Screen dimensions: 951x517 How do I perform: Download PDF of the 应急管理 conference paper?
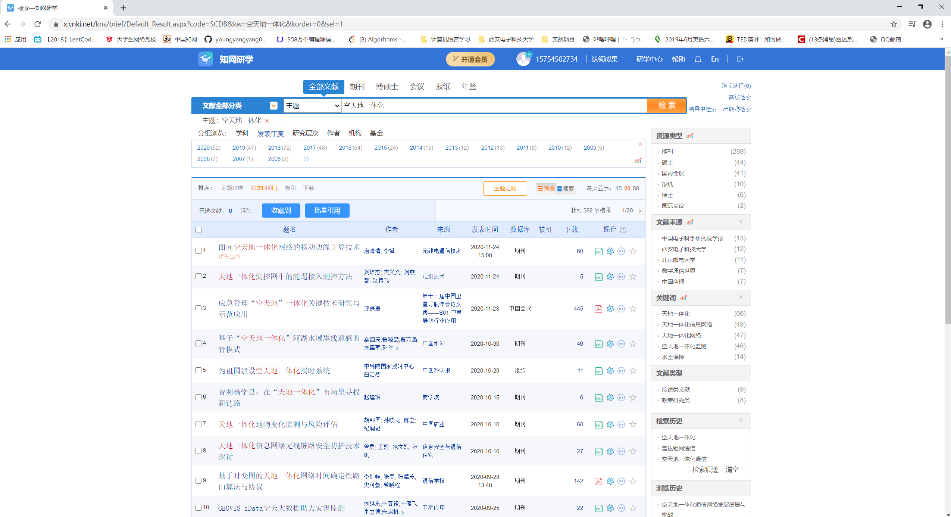pos(598,309)
